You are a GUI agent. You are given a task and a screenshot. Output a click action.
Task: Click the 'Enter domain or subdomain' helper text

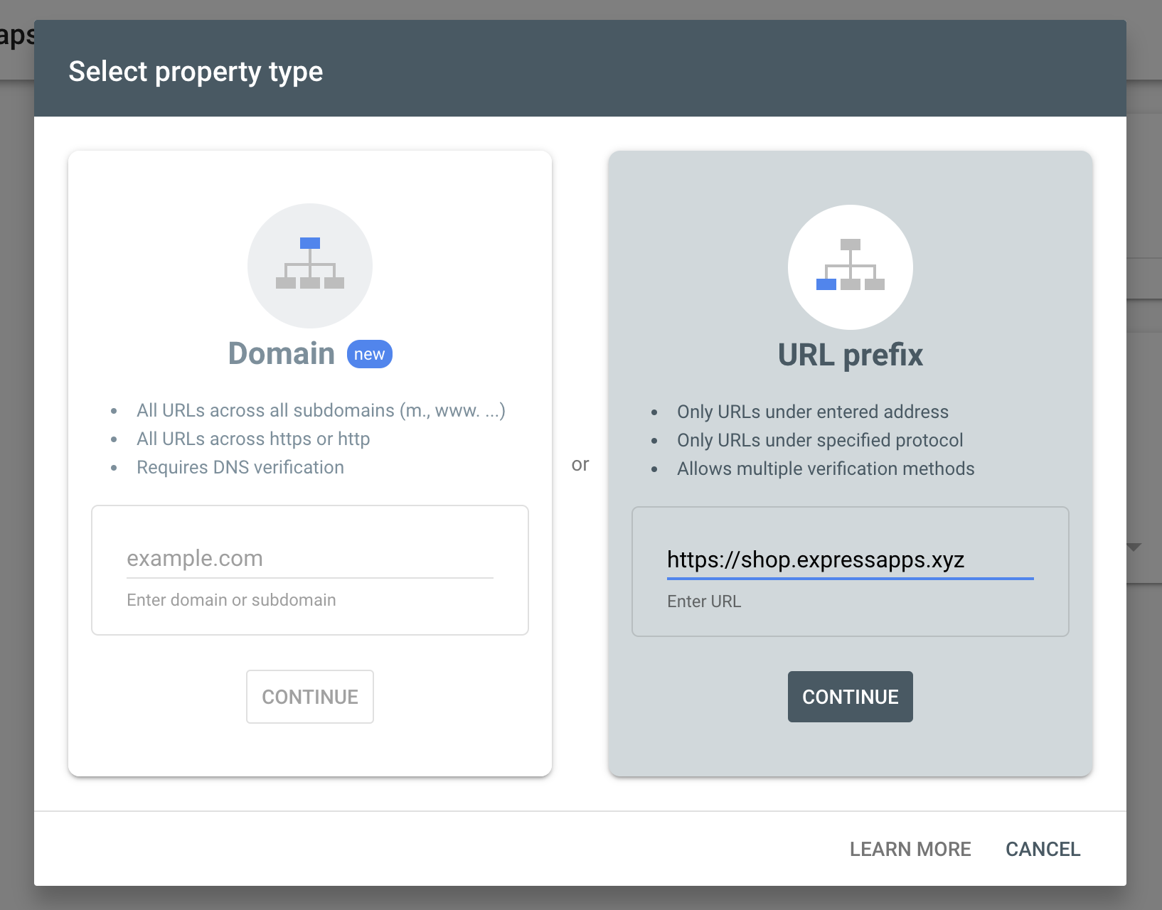231,599
